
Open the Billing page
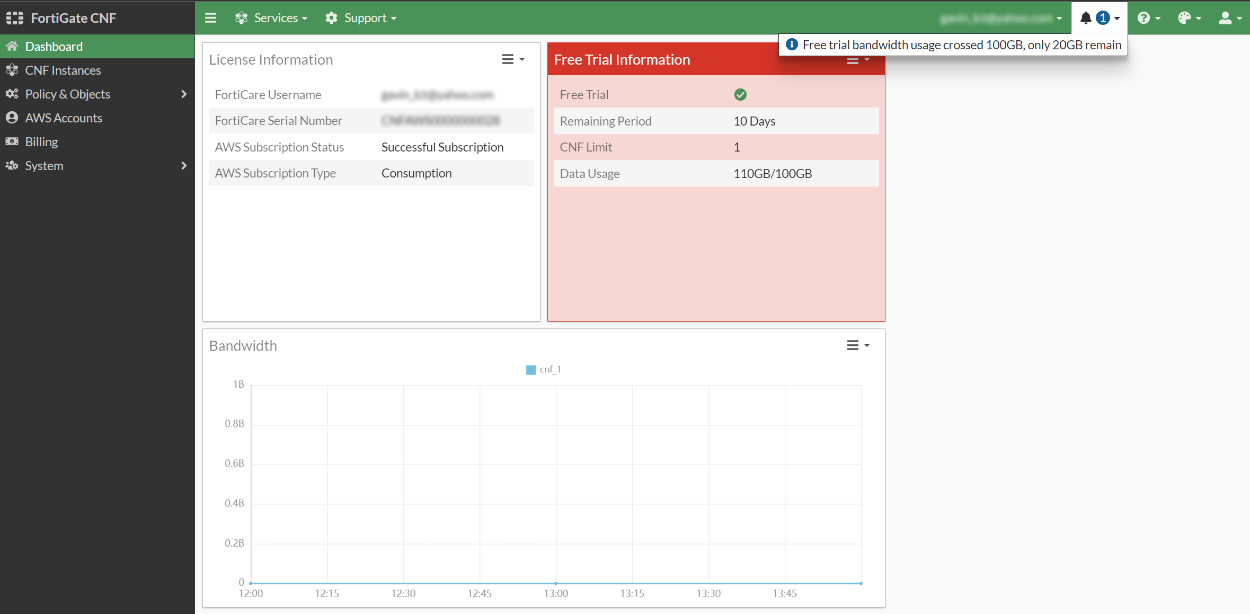41,142
